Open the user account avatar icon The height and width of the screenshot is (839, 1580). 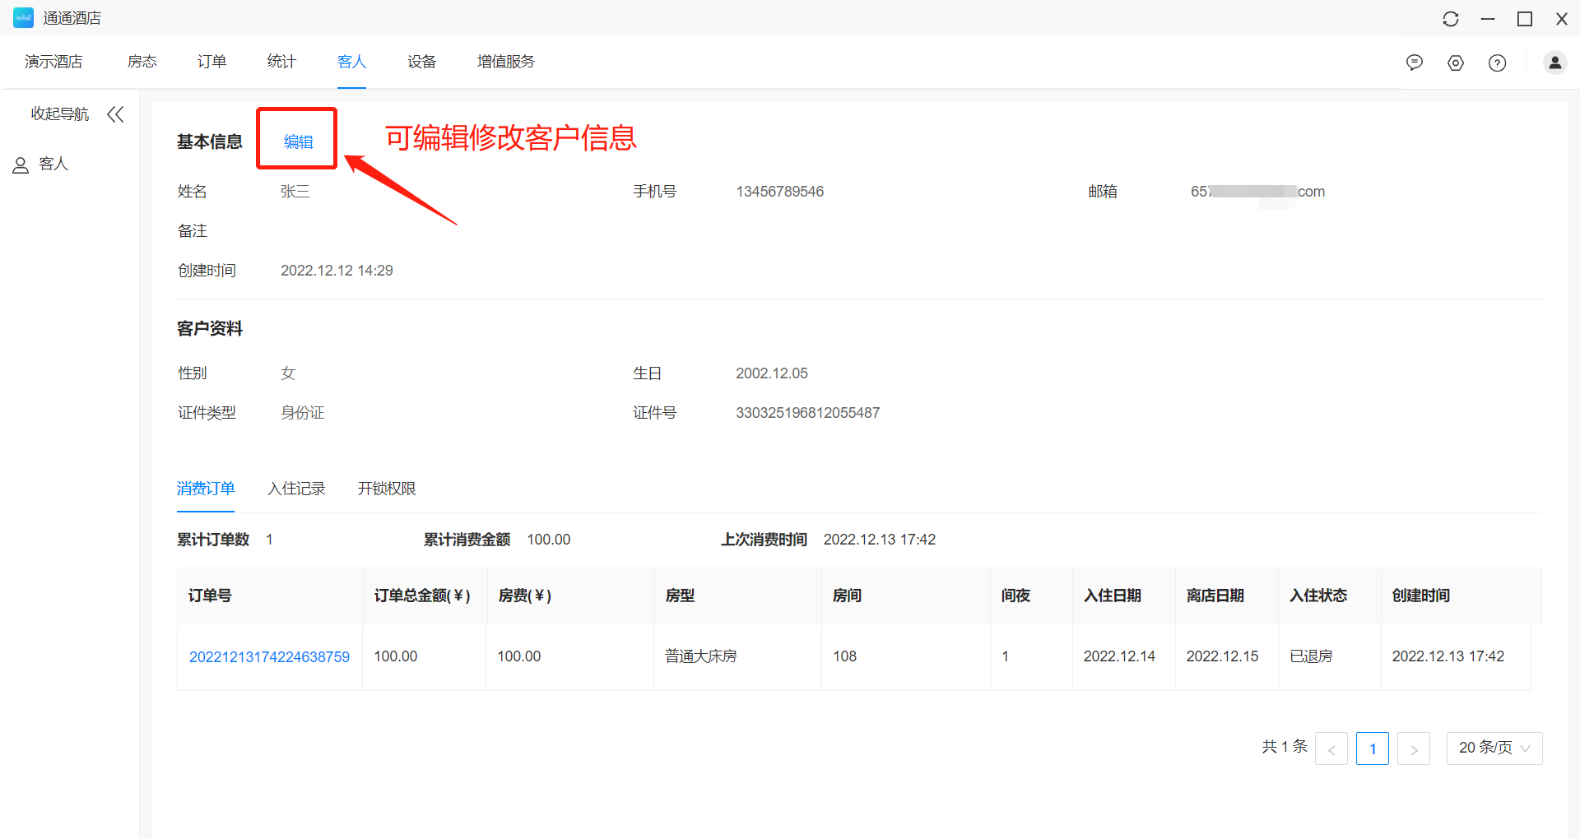[x=1554, y=63]
